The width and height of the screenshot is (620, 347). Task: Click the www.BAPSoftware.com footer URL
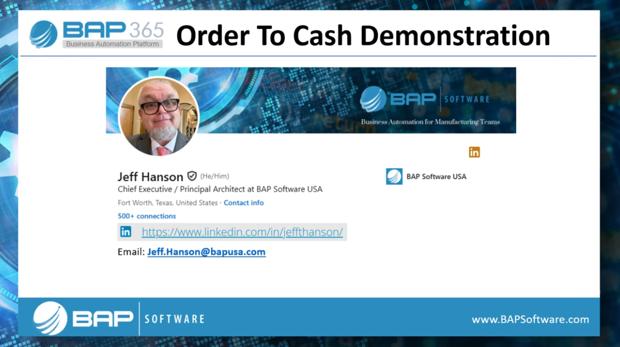(x=530, y=319)
